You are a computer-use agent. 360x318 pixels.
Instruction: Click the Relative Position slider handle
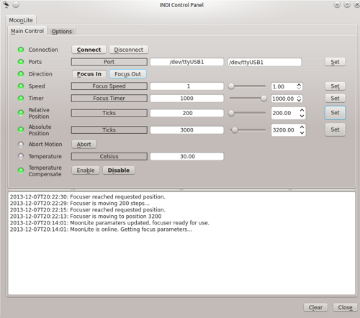pos(231,113)
